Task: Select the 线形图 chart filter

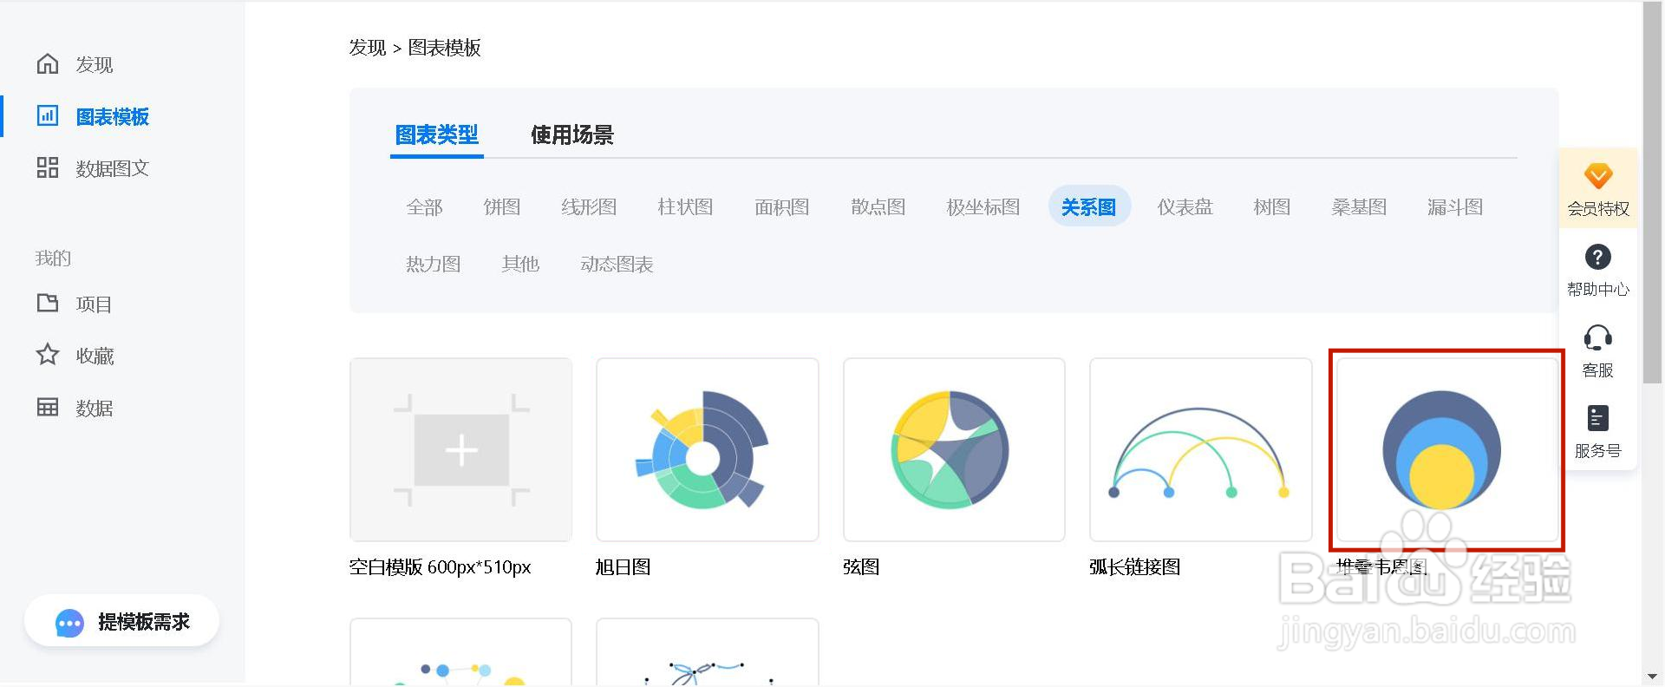Action: pos(589,206)
